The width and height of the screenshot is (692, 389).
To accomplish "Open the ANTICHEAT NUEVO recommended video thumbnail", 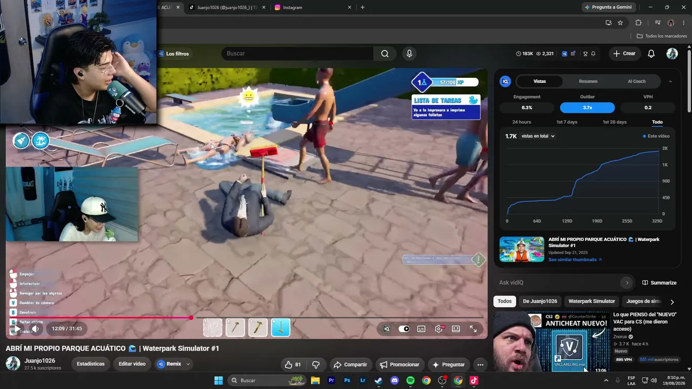I will [551, 342].
